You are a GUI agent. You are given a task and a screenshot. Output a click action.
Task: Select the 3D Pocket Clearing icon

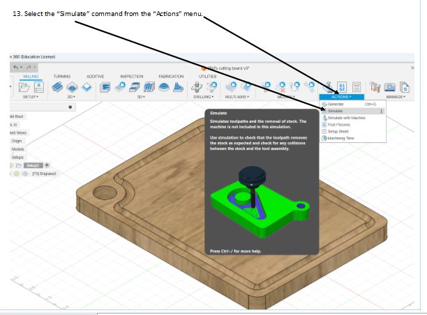(120, 87)
